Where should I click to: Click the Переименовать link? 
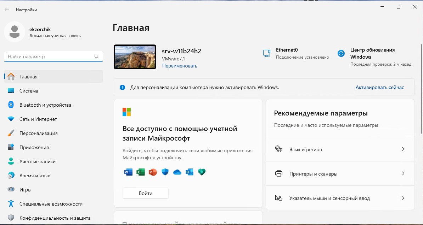pos(180,66)
